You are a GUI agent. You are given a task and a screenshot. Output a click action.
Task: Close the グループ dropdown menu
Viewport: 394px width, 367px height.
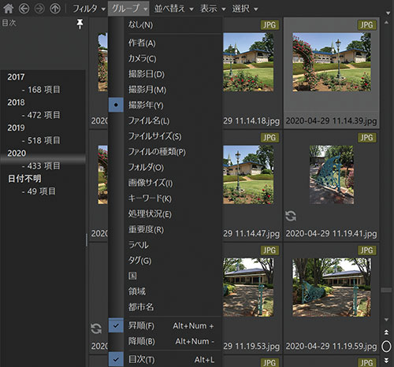click(x=128, y=9)
